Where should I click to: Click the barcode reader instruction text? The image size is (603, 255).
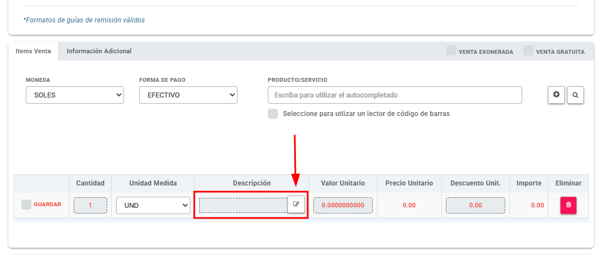click(366, 114)
